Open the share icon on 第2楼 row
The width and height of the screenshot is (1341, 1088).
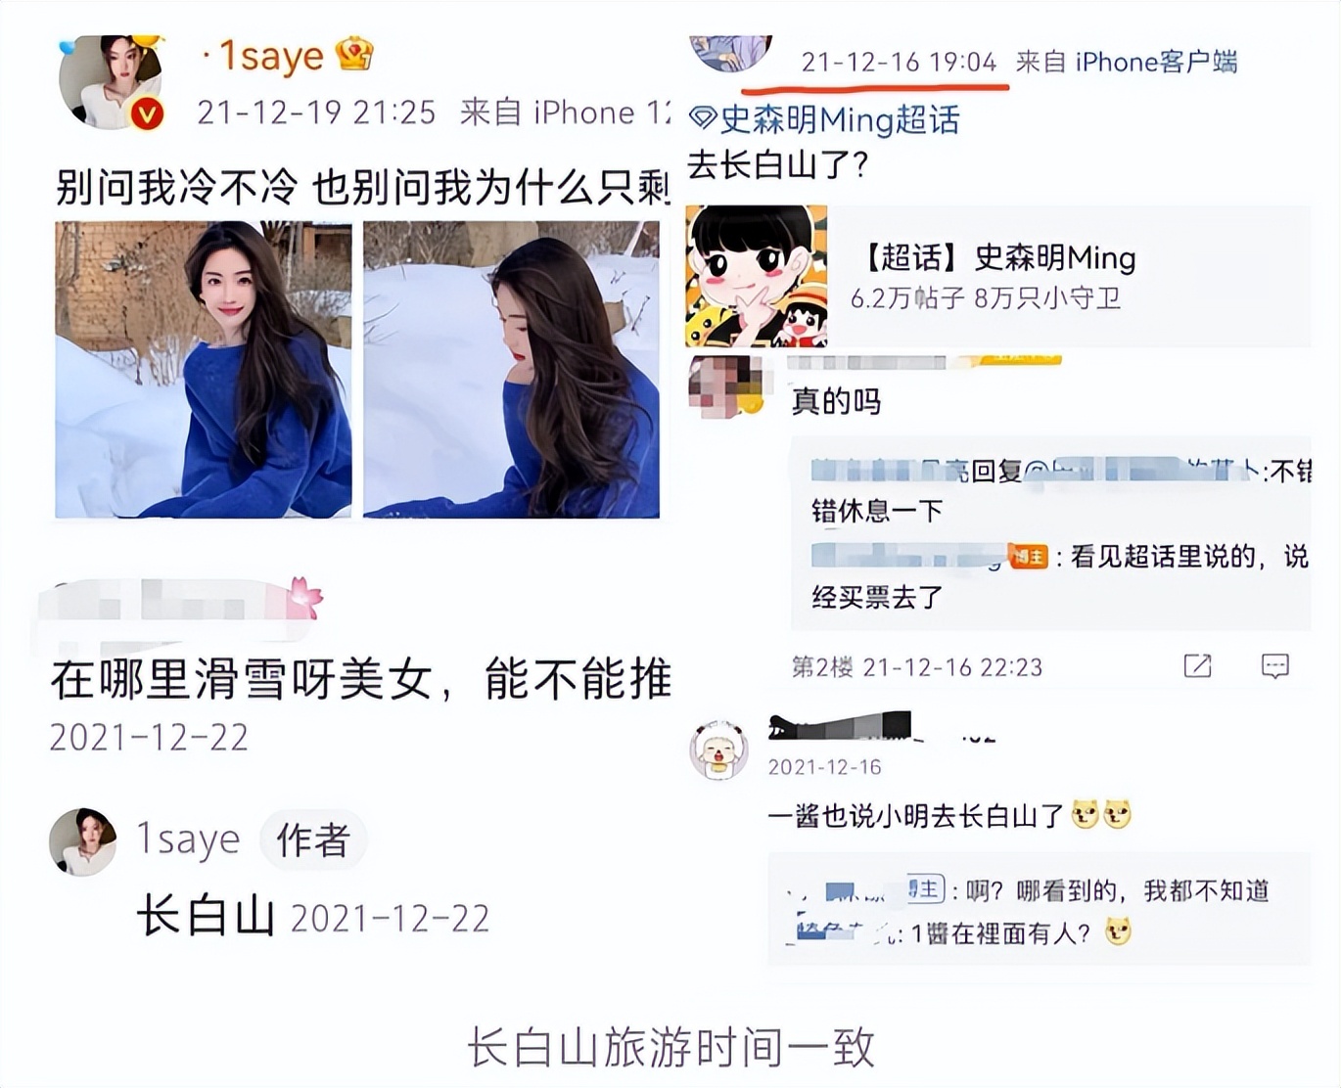(x=1197, y=666)
